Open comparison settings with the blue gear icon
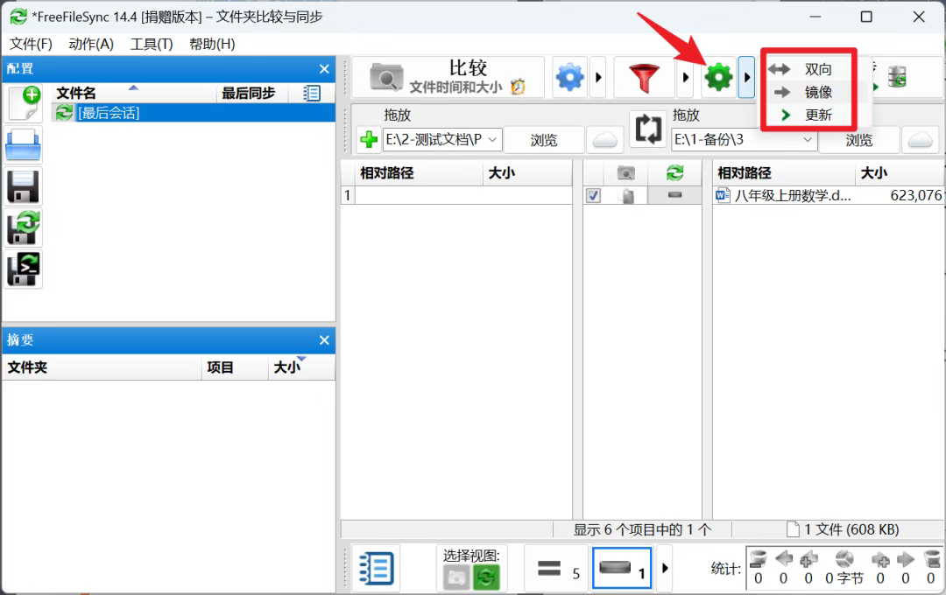Viewport: 946px width, 595px height. [x=570, y=77]
